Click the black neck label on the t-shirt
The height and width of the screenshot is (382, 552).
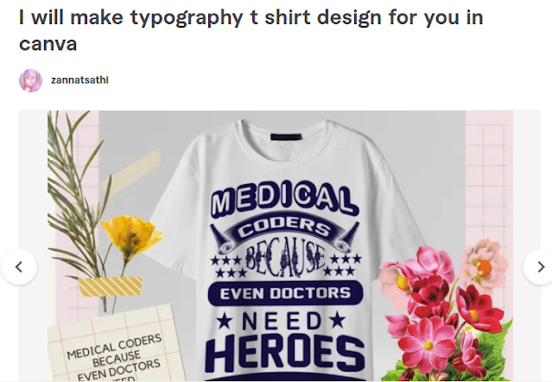tap(286, 137)
